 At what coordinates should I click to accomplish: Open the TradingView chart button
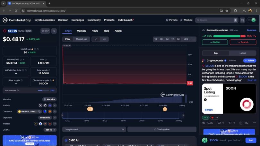point(162,129)
